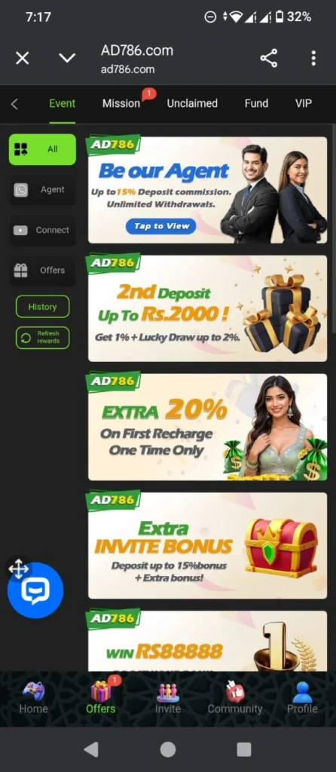Close the browser tab with X

pyautogui.click(x=22, y=59)
